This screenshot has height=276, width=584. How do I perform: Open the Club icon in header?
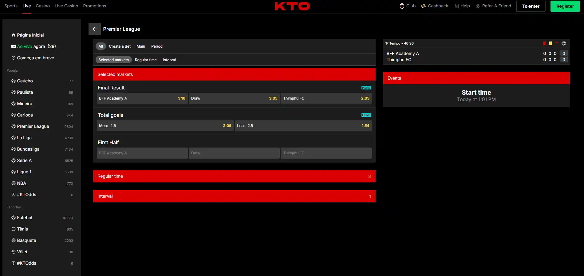pos(402,6)
